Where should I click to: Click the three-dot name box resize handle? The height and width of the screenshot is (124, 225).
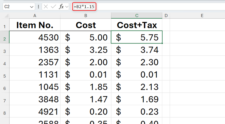click(x=38, y=7)
